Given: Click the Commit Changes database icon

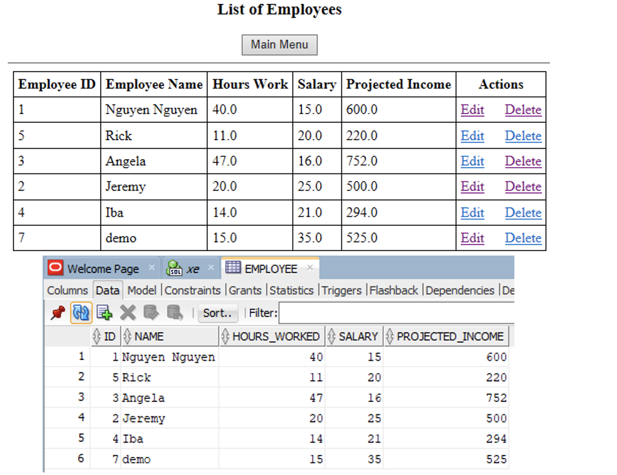Looking at the screenshot, I should [x=151, y=313].
